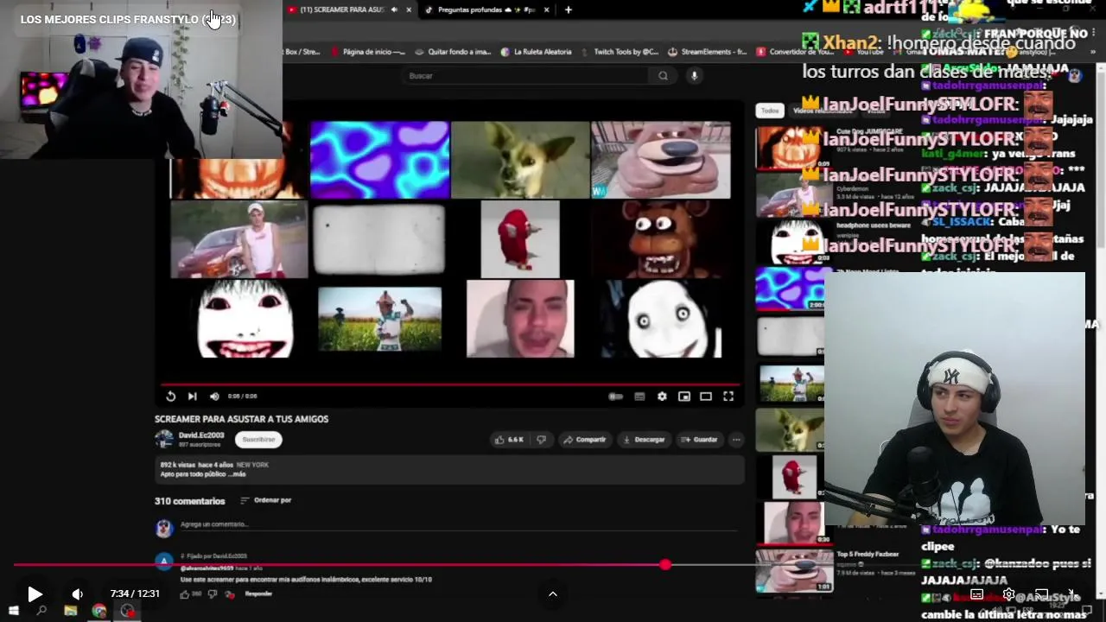
Task: Select the Todos filter chip
Action: (x=770, y=111)
